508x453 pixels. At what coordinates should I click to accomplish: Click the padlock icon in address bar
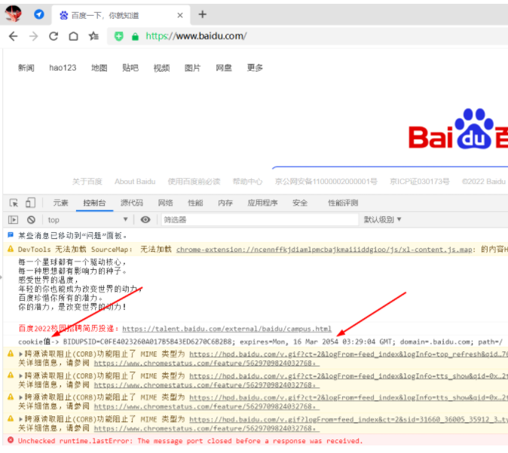click(135, 37)
